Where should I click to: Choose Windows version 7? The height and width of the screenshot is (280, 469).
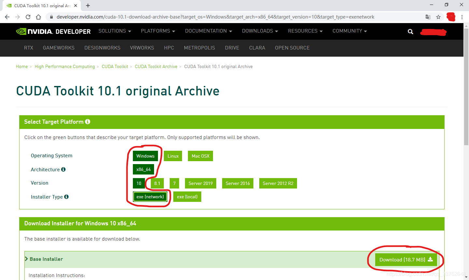(174, 183)
